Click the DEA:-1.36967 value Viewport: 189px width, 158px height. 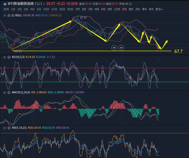point(56,92)
